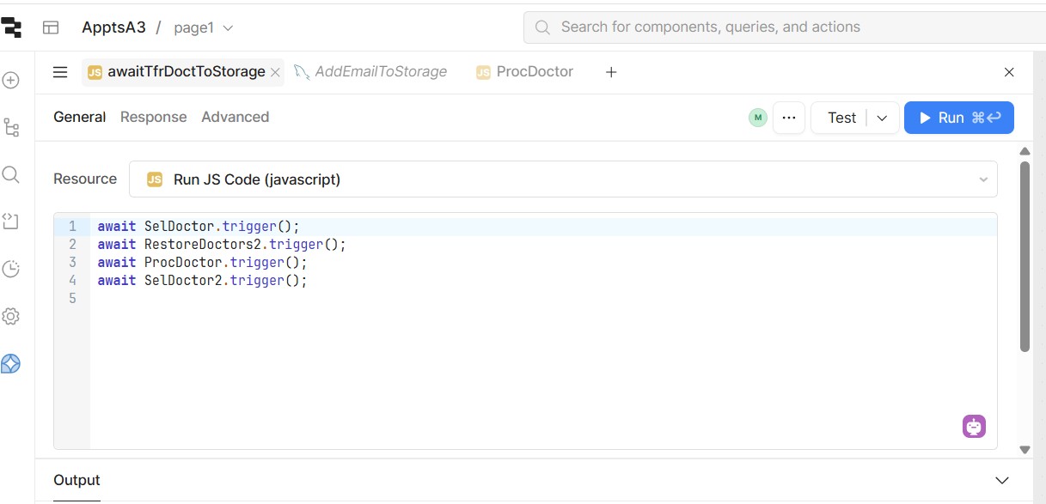The image size is (1046, 504).
Task: Expand the page1 dropdown
Action: click(x=228, y=28)
